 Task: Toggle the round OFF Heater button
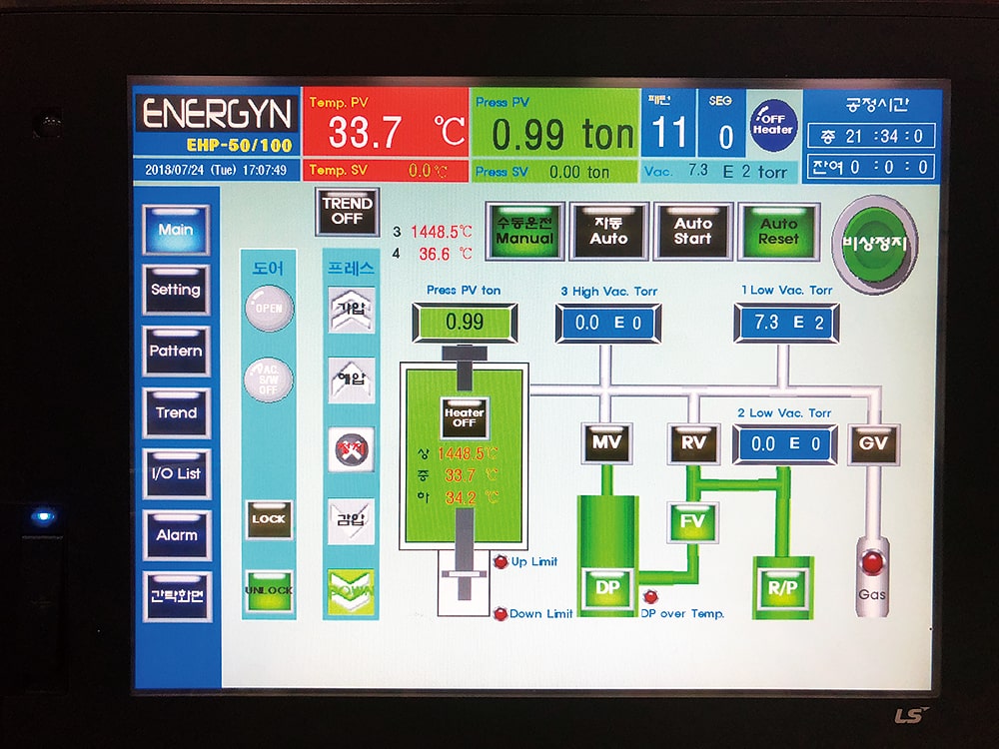(x=773, y=125)
